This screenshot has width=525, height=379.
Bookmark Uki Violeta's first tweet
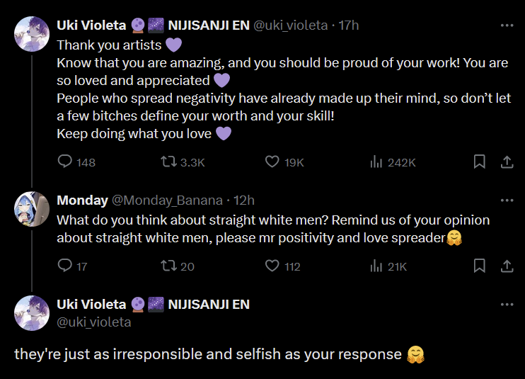(479, 162)
